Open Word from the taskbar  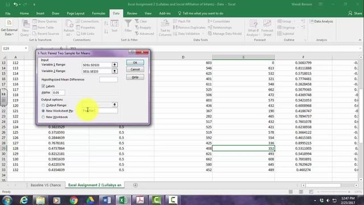click(x=107, y=200)
